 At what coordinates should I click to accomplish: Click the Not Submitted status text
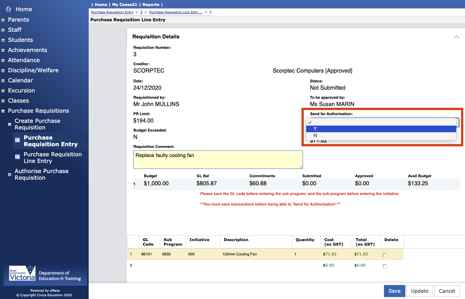[x=327, y=88]
